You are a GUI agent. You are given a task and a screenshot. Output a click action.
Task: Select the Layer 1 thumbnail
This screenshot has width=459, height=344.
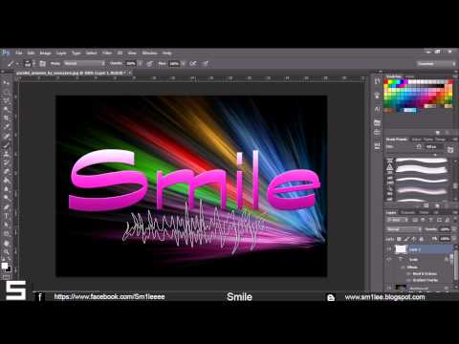[401, 249]
